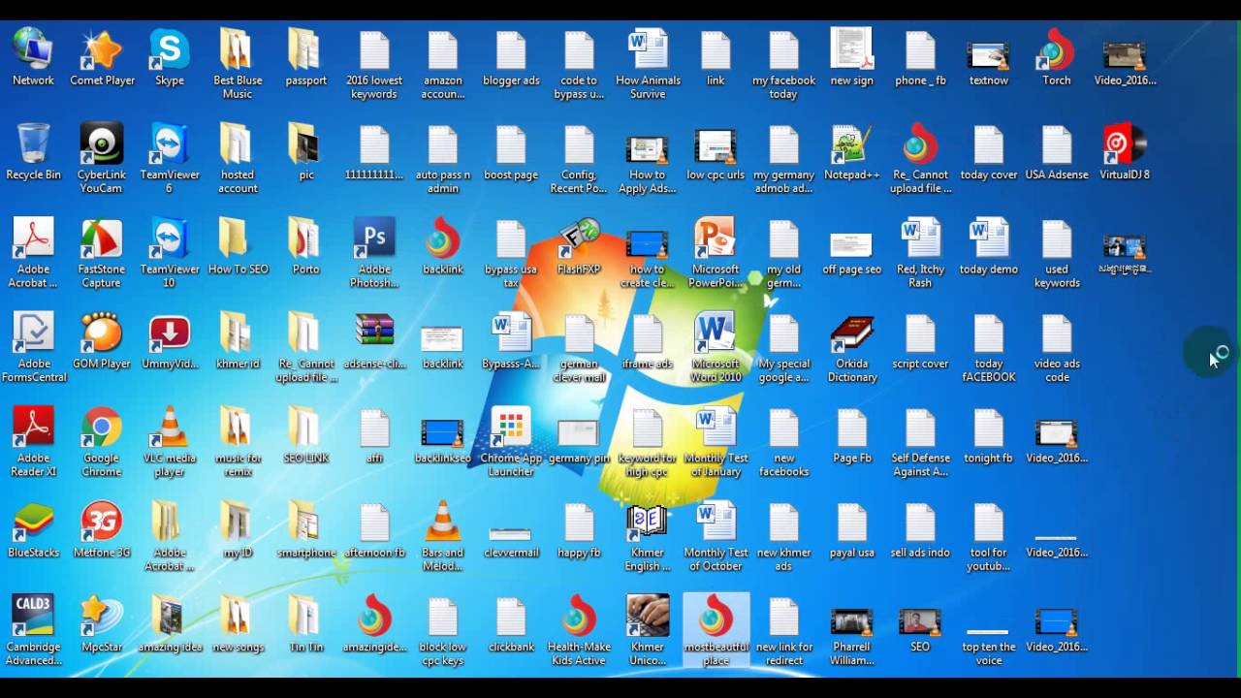1241x698 pixels.
Task: Open the music for remix folder
Action: tap(238, 443)
